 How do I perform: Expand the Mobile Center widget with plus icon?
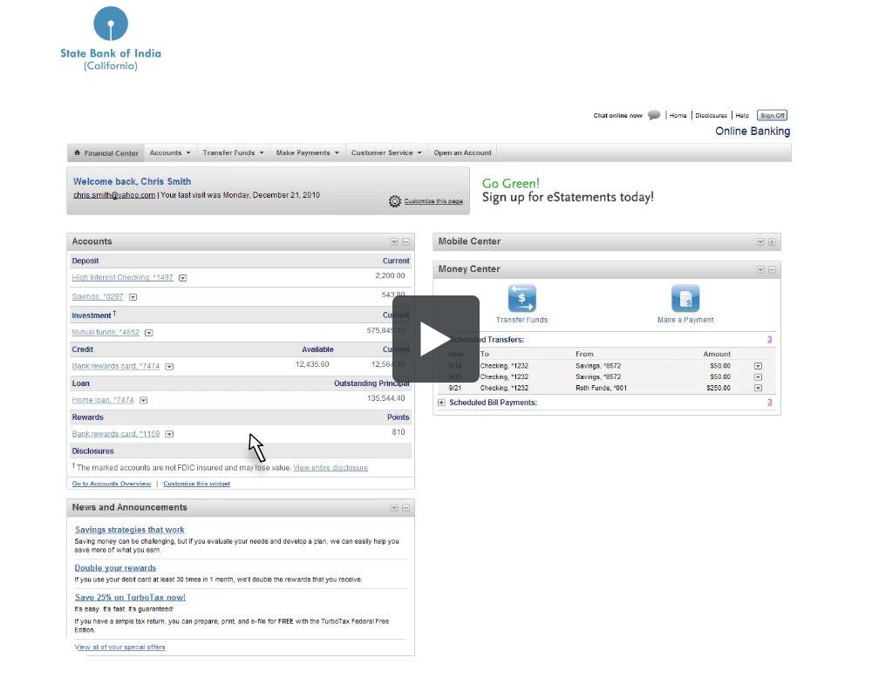[x=772, y=242]
